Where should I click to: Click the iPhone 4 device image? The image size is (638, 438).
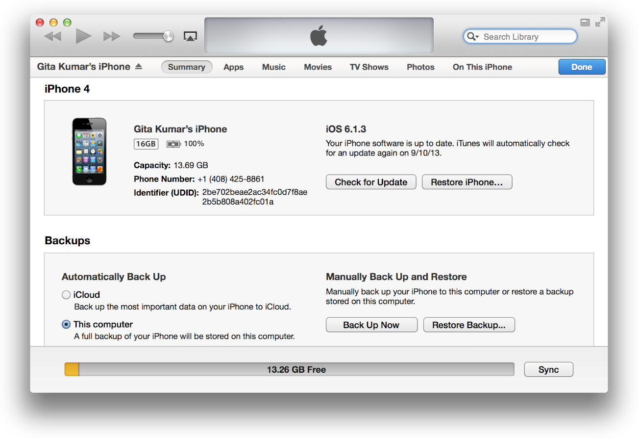(89, 152)
